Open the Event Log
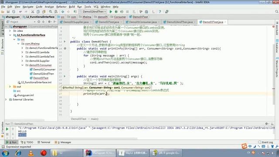 (x=265, y=142)
